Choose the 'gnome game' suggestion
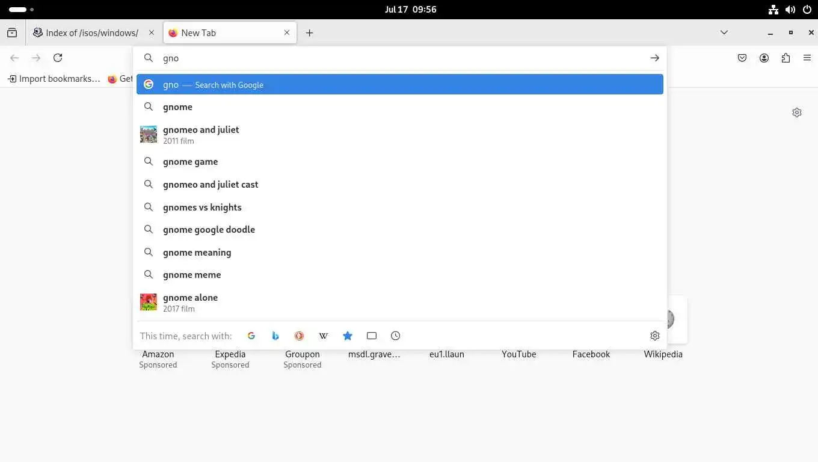The image size is (818, 462). point(400,162)
